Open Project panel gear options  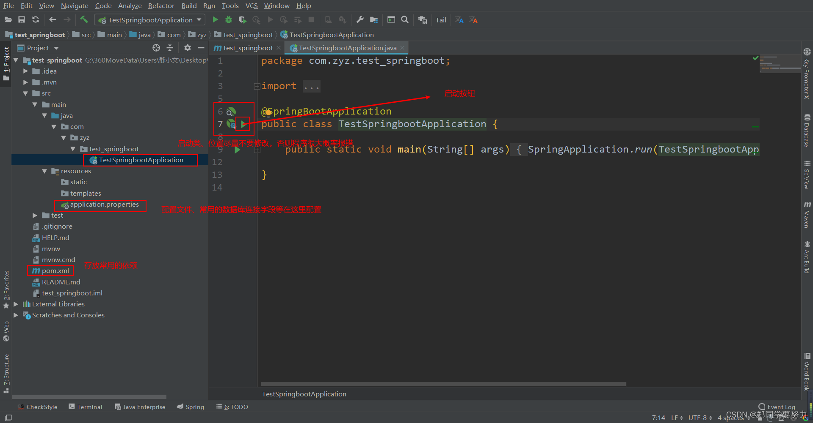tap(188, 48)
